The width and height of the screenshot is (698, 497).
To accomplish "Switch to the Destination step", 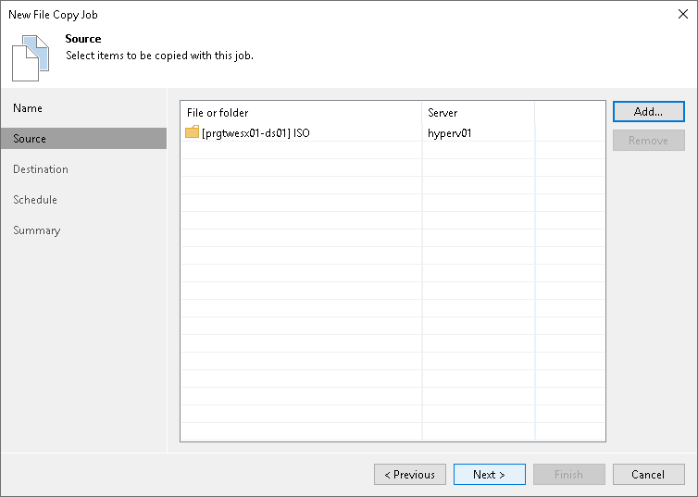I will (x=41, y=169).
